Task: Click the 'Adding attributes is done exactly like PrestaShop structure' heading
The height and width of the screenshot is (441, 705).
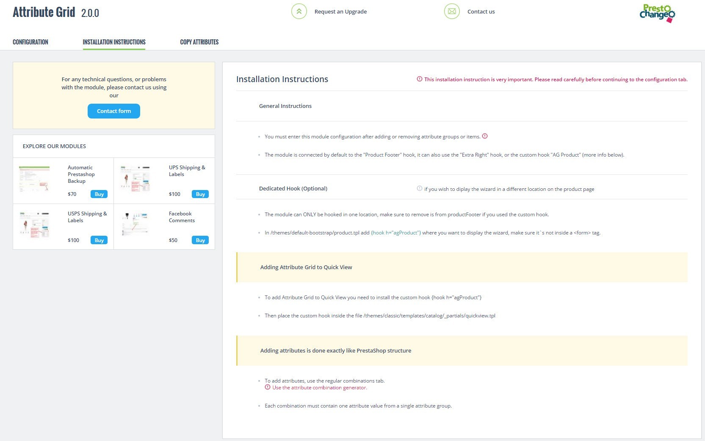Action: coord(336,351)
